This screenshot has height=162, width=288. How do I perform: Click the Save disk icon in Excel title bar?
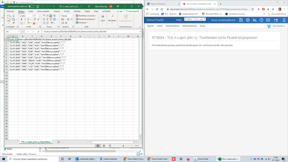point(38,6)
